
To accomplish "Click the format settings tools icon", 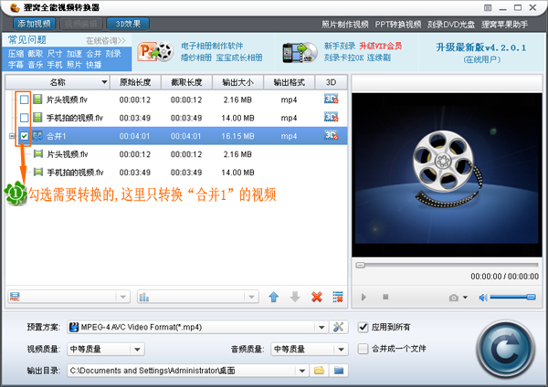I will (338, 328).
